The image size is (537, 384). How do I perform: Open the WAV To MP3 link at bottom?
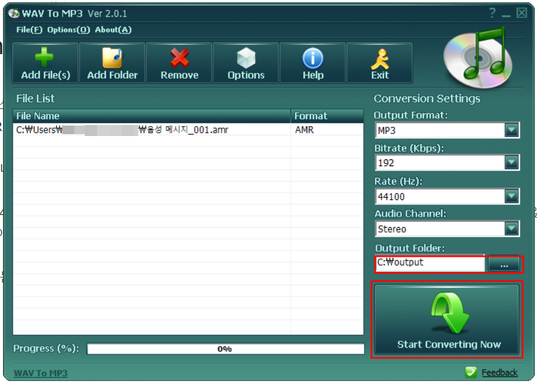[41, 373]
